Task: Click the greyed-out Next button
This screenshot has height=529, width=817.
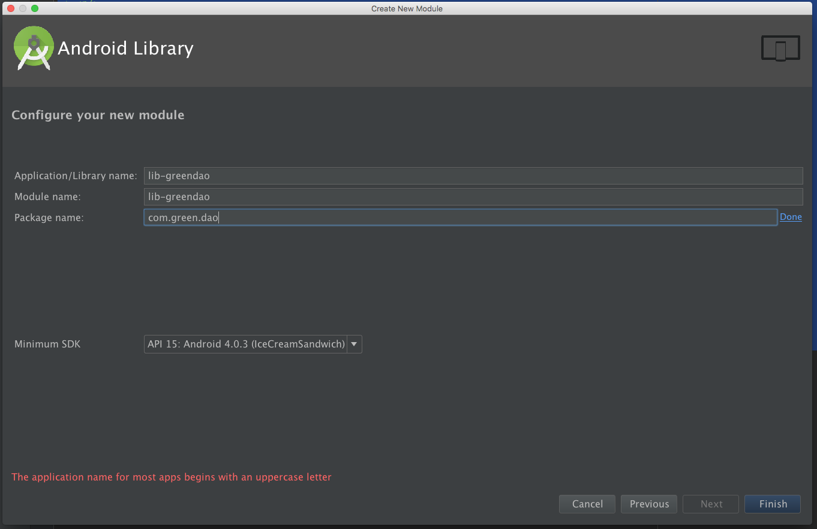Action: pyautogui.click(x=711, y=504)
